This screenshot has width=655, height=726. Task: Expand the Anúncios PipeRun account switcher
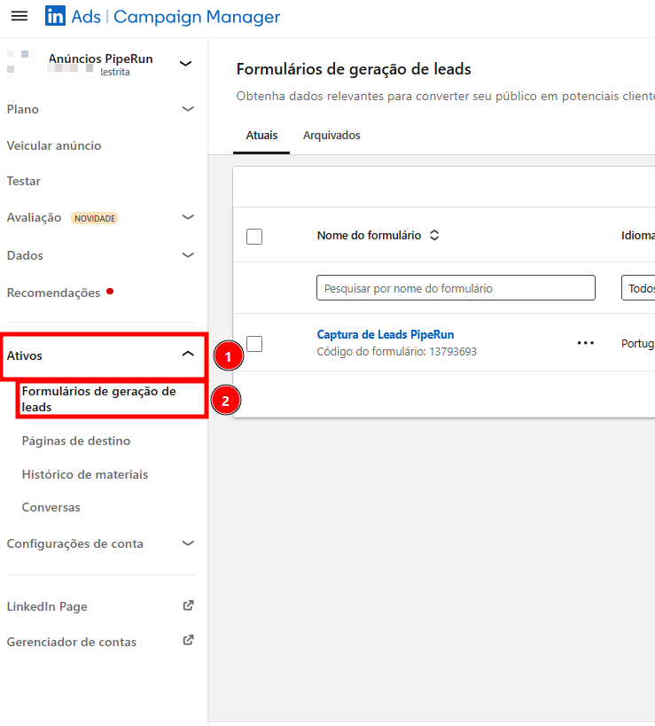click(185, 63)
